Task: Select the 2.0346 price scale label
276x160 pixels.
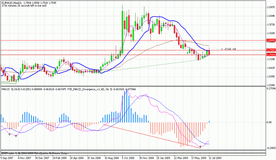Action: point(271,16)
